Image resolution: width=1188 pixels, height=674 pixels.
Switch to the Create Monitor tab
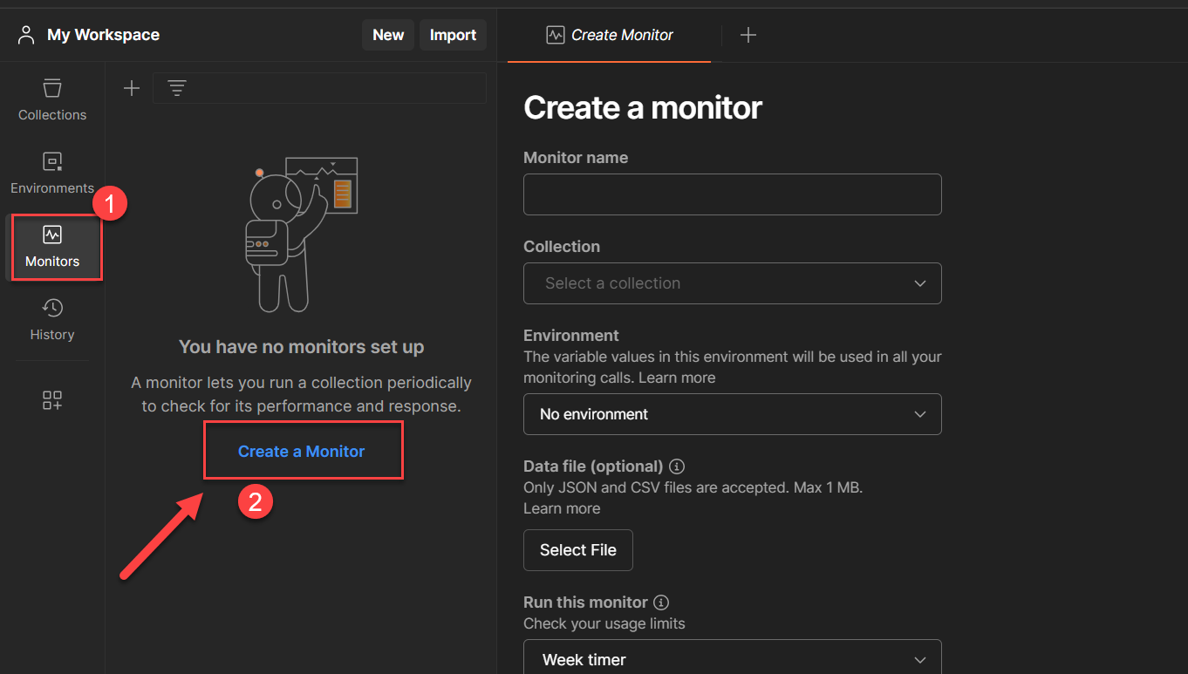pos(609,35)
